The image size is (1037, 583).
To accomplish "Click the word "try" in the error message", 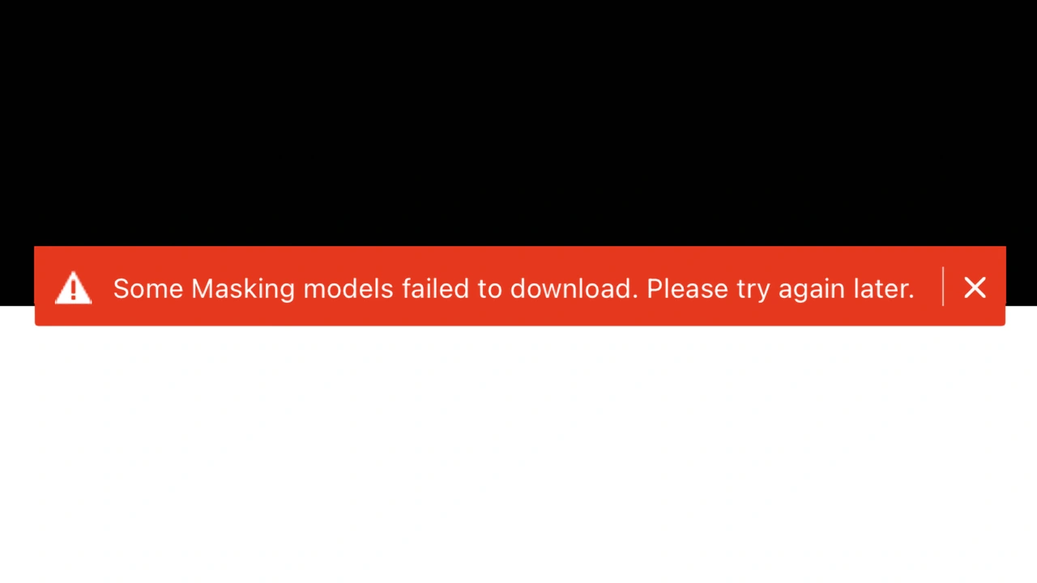I will click(753, 290).
